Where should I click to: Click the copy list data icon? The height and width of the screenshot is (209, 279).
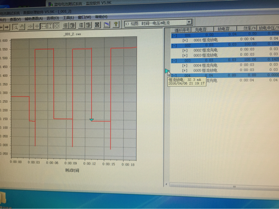tap(89, 25)
